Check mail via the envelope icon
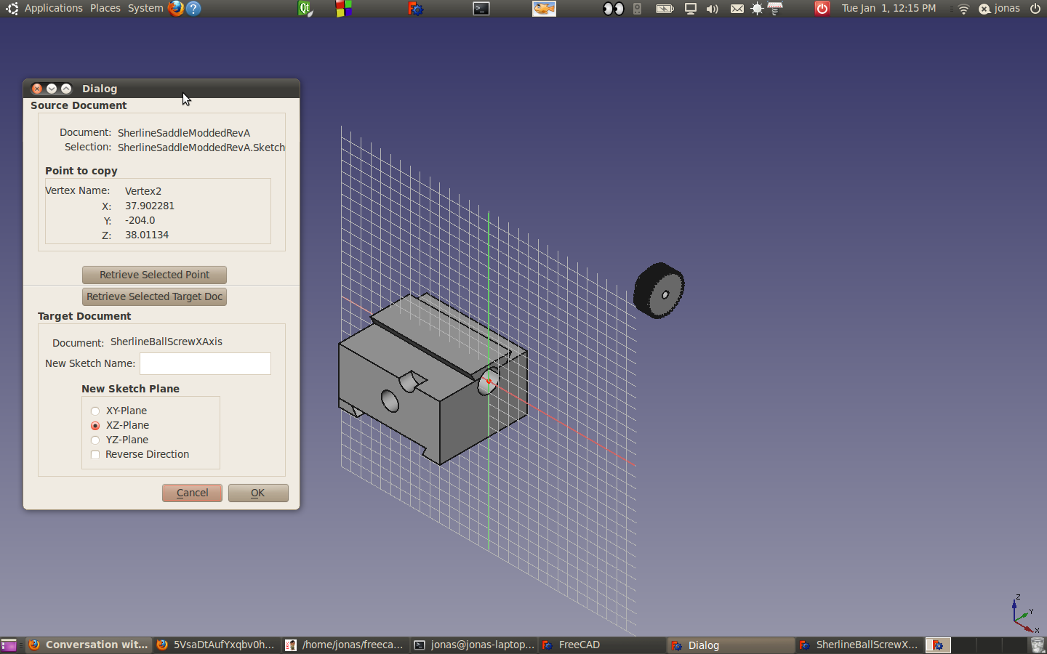The height and width of the screenshot is (654, 1047). [x=737, y=8]
